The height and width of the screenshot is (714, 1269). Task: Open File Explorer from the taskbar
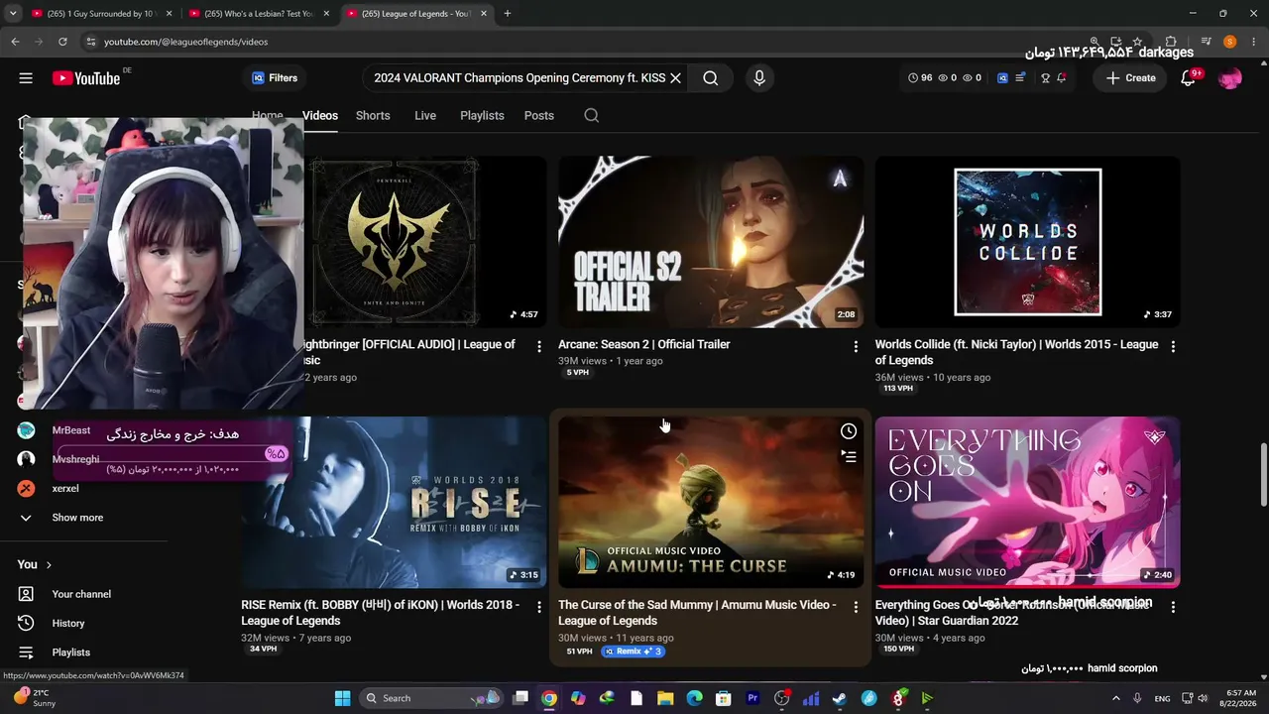665,698
